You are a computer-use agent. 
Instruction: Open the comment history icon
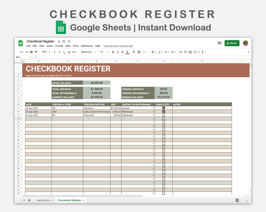(220, 43)
